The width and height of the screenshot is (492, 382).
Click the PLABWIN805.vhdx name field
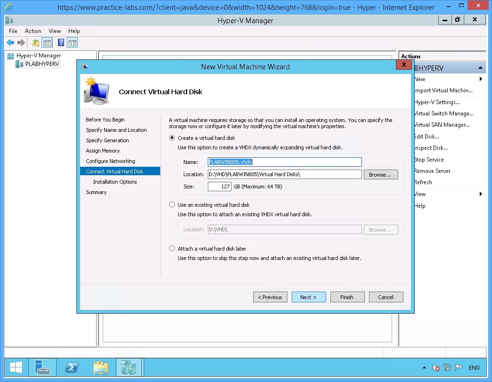pos(284,162)
